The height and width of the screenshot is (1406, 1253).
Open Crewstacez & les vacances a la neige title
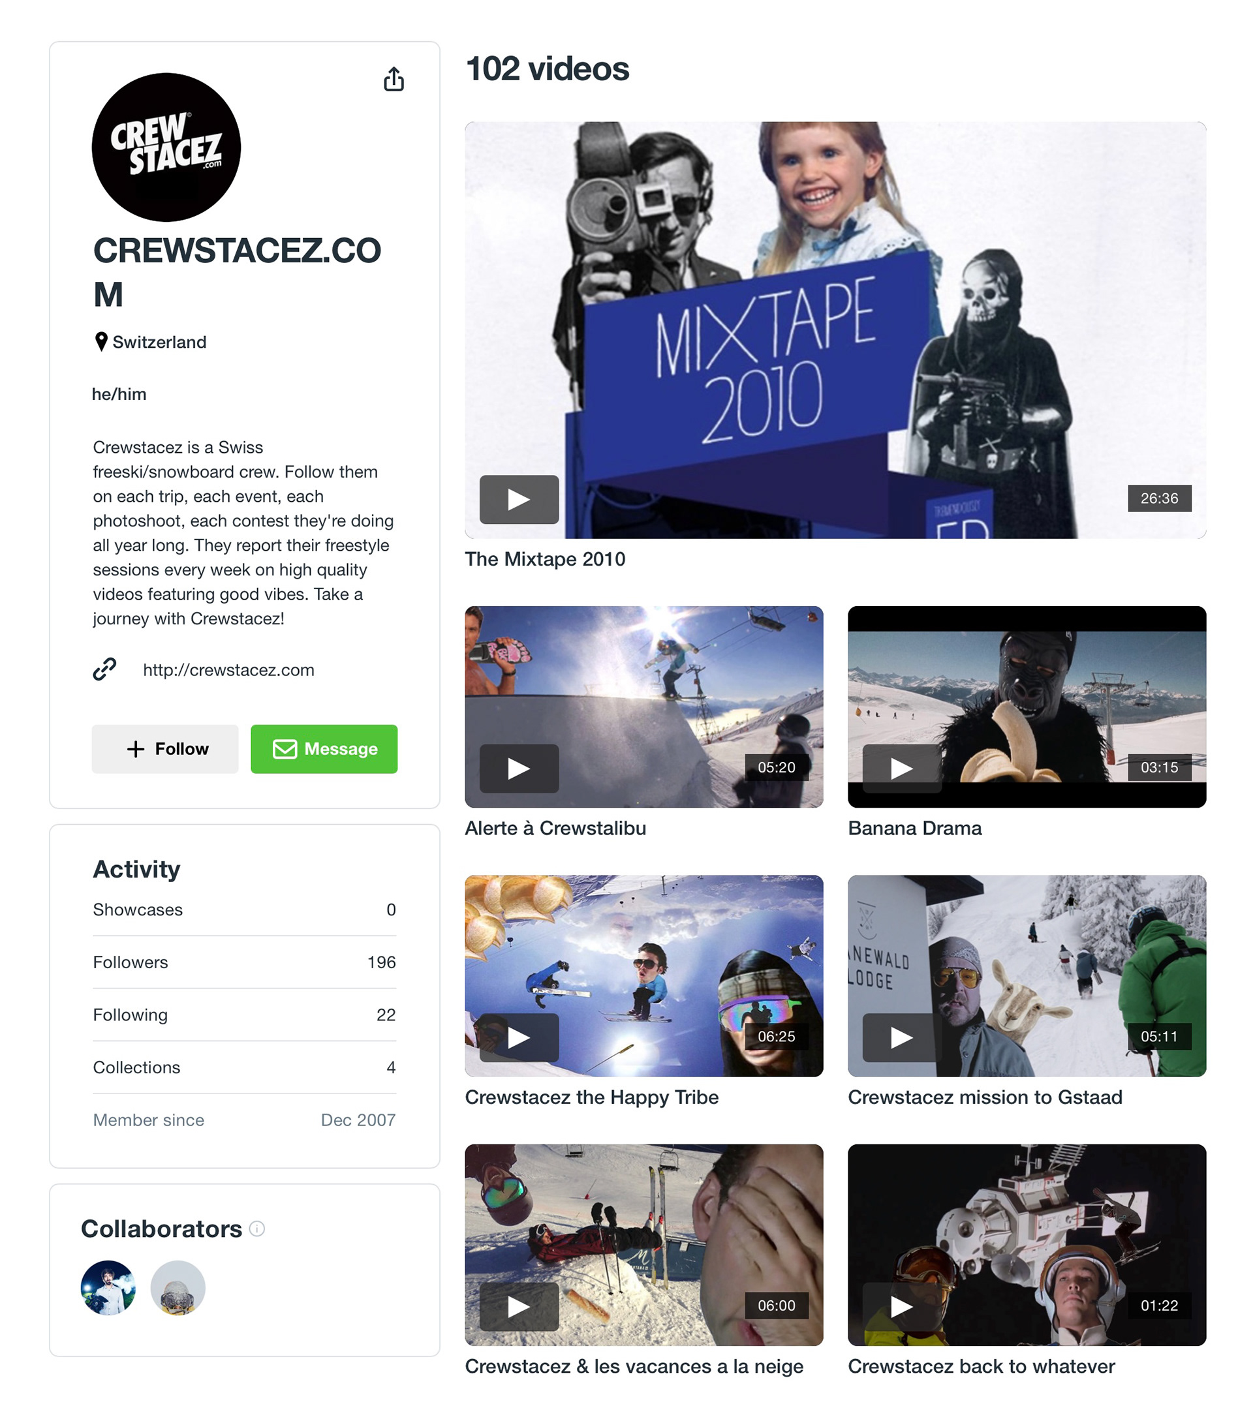(634, 1367)
